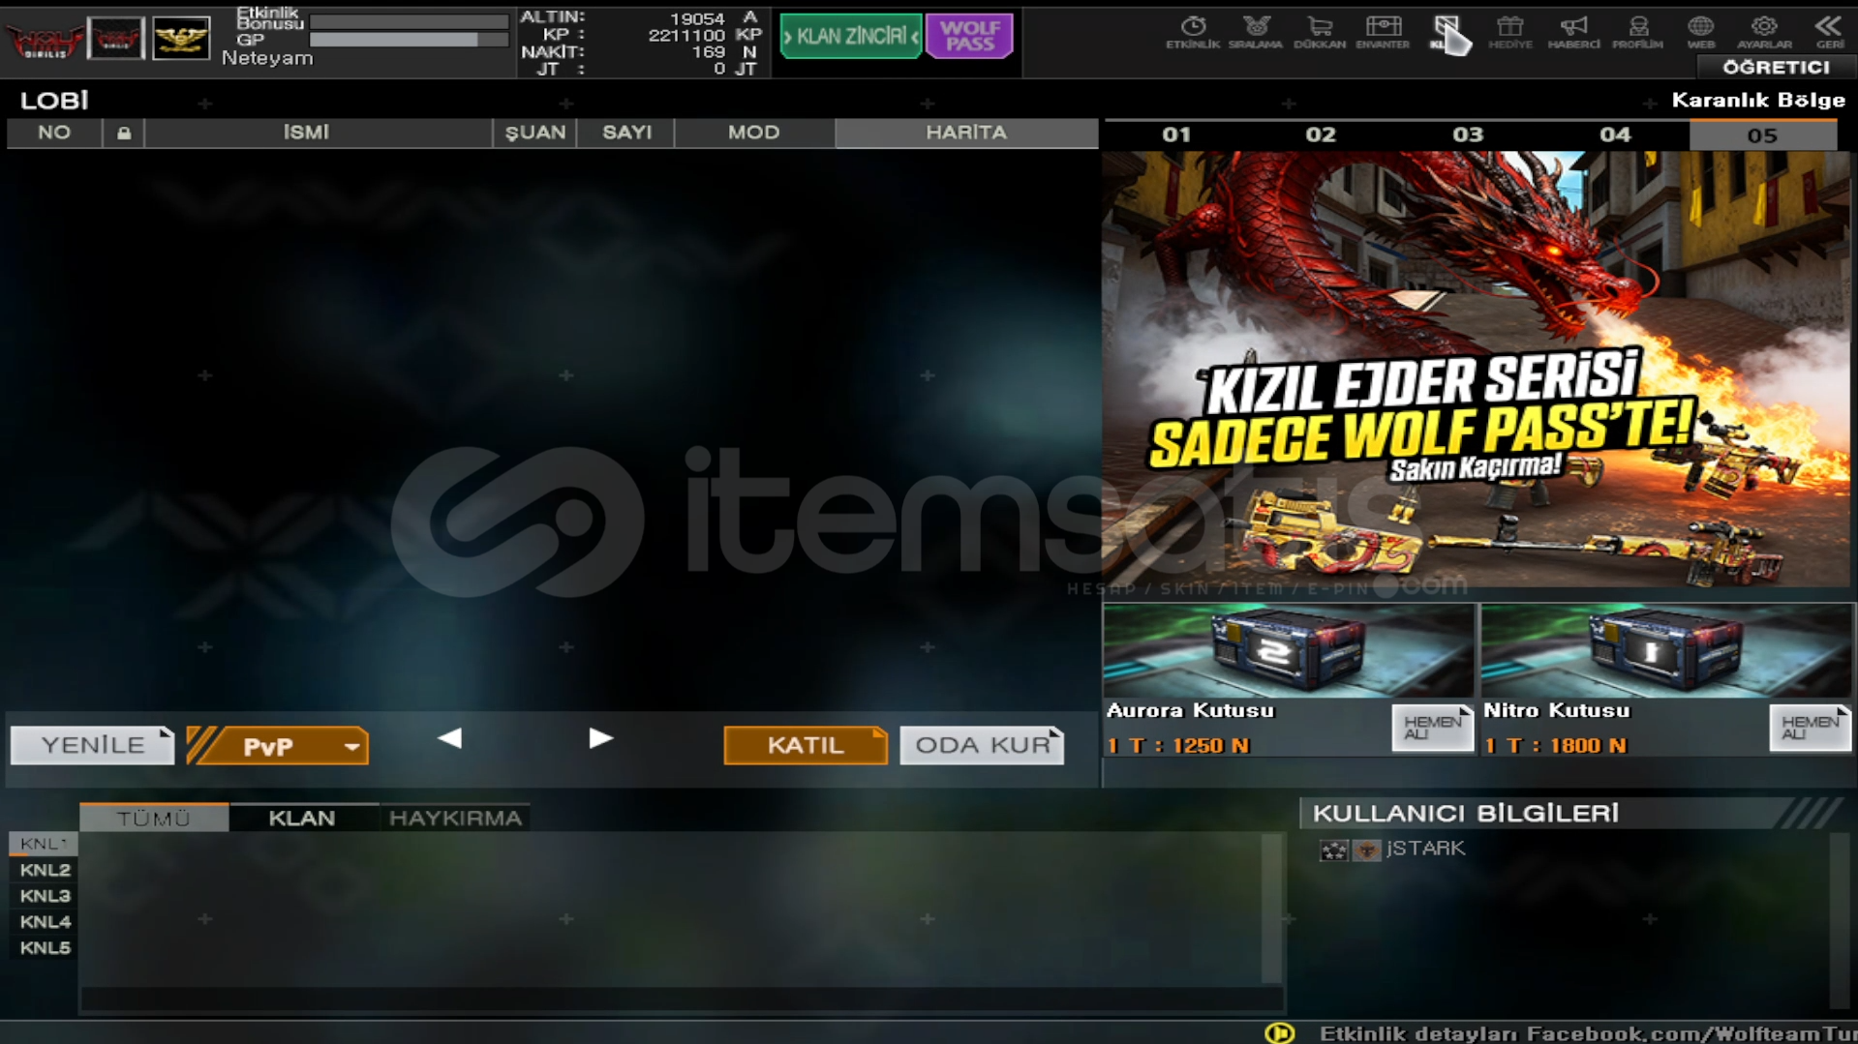The width and height of the screenshot is (1858, 1044).
Task: Buy Aurora Kutusu with Hemen Al
Action: 1432,728
